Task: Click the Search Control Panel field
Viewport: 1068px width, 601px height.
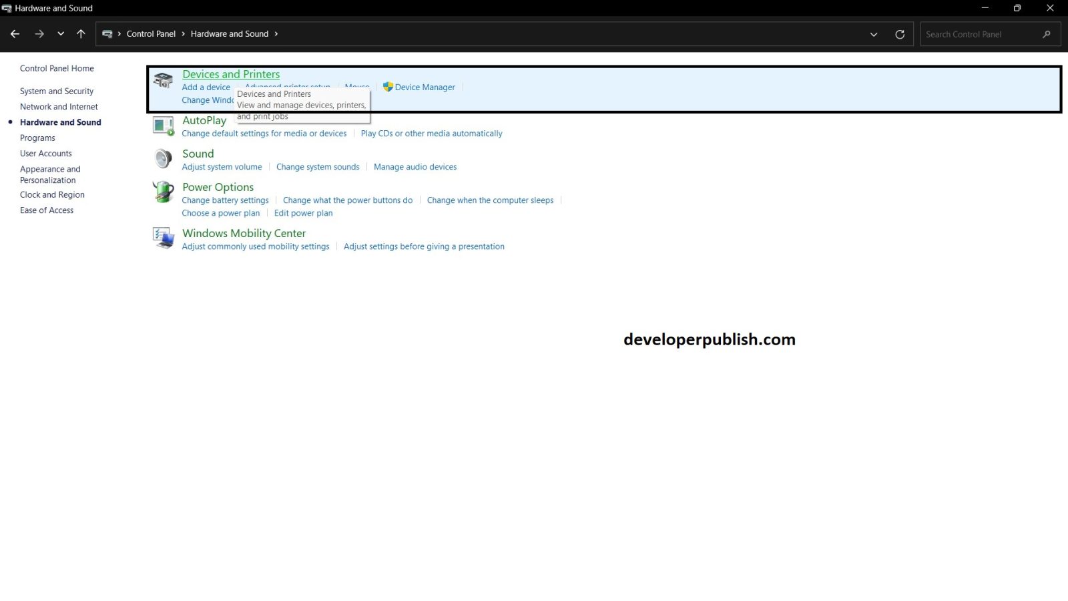Action: [x=981, y=34]
